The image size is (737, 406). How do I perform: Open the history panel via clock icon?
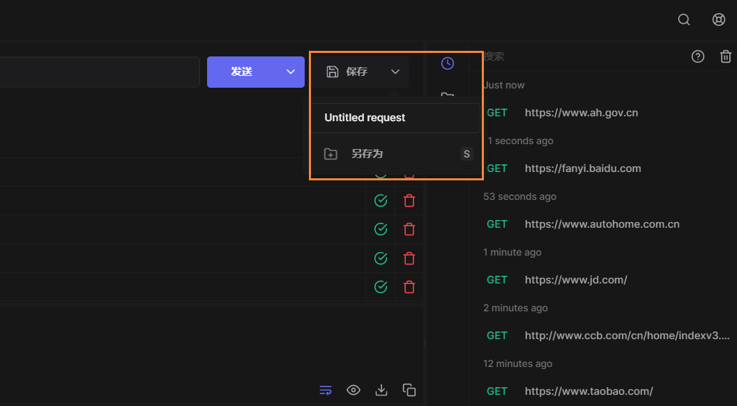447,63
